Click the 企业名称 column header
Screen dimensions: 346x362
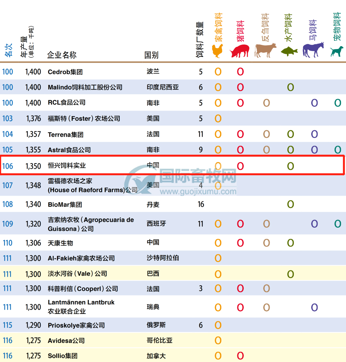point(62,55)
